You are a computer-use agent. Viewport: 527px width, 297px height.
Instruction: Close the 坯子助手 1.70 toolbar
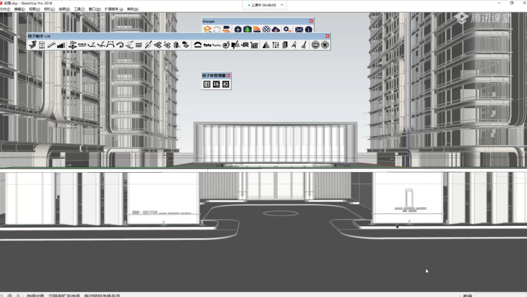coord(327,36)
